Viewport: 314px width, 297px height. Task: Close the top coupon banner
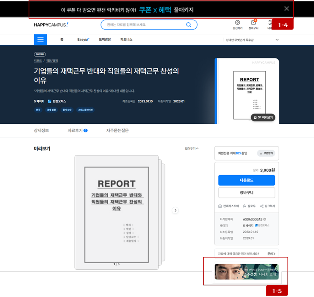point(286,9)
